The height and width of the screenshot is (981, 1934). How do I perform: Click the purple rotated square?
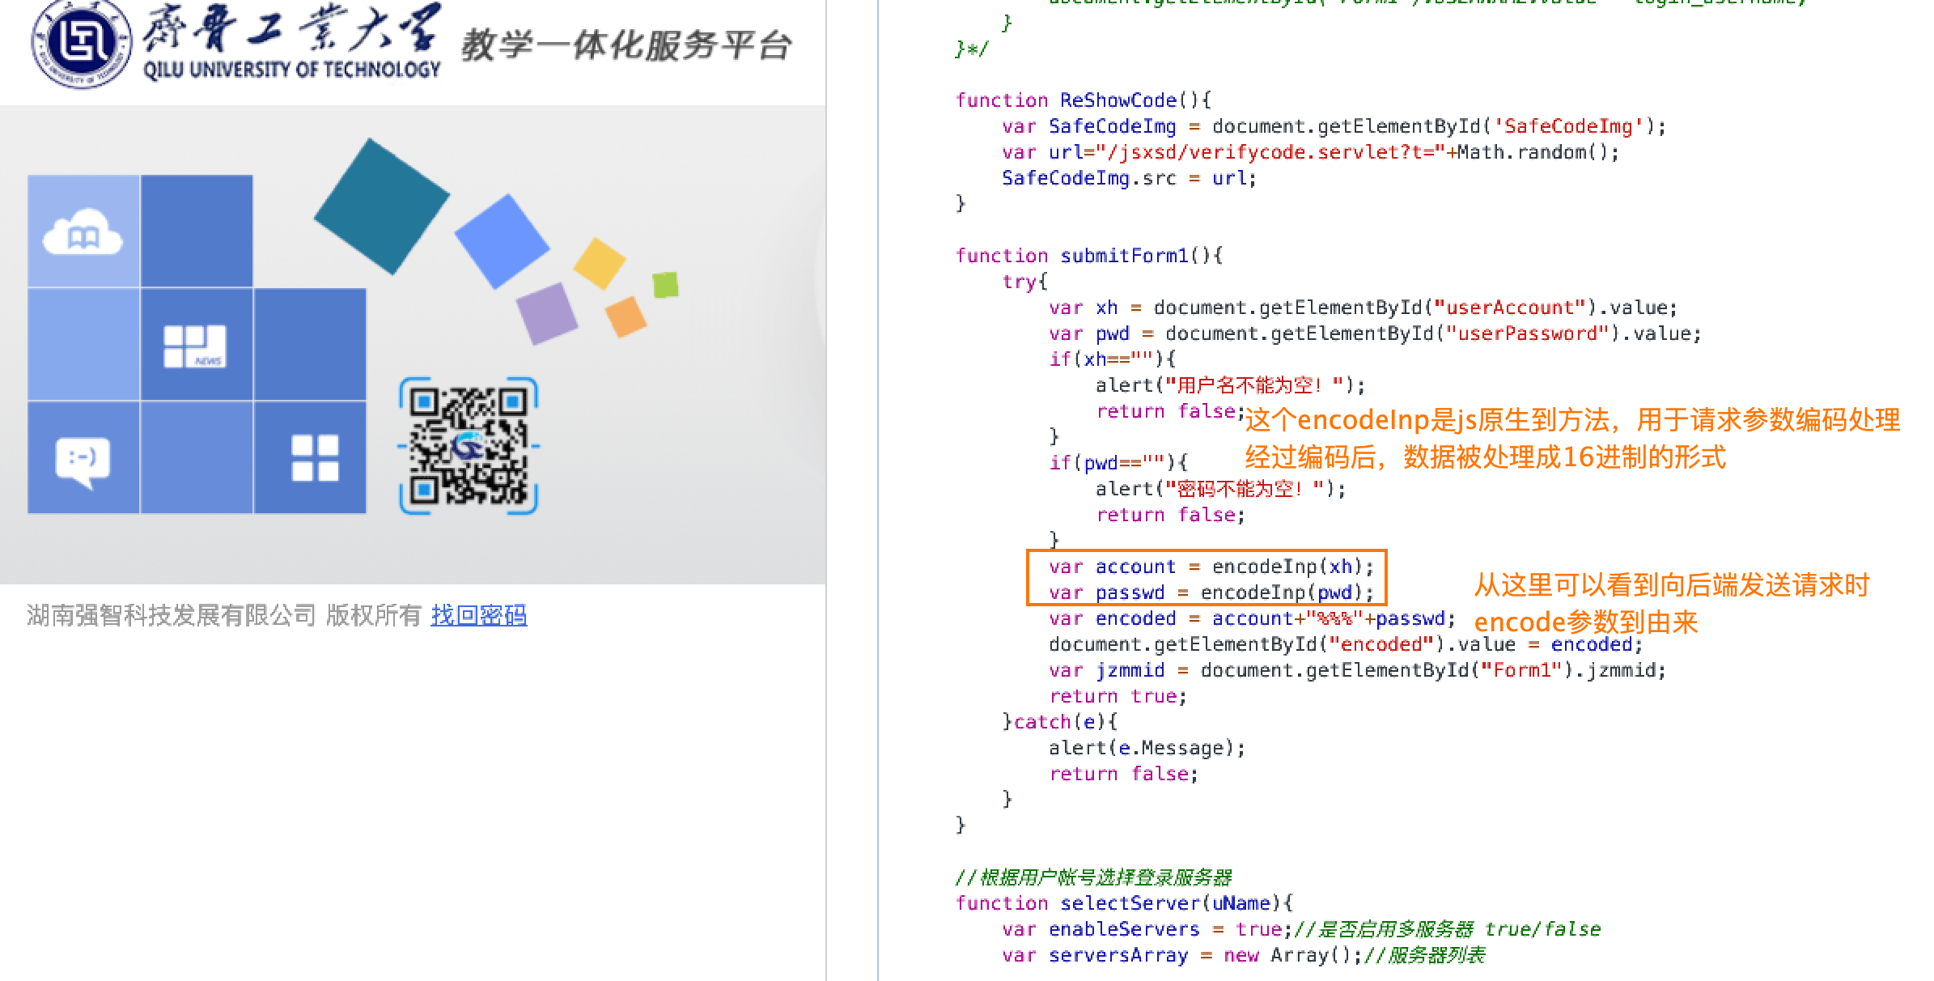coord(547,313)
